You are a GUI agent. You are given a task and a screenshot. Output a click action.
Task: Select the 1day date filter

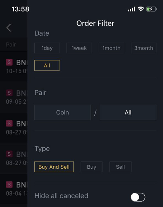click(x=47, y=48)
